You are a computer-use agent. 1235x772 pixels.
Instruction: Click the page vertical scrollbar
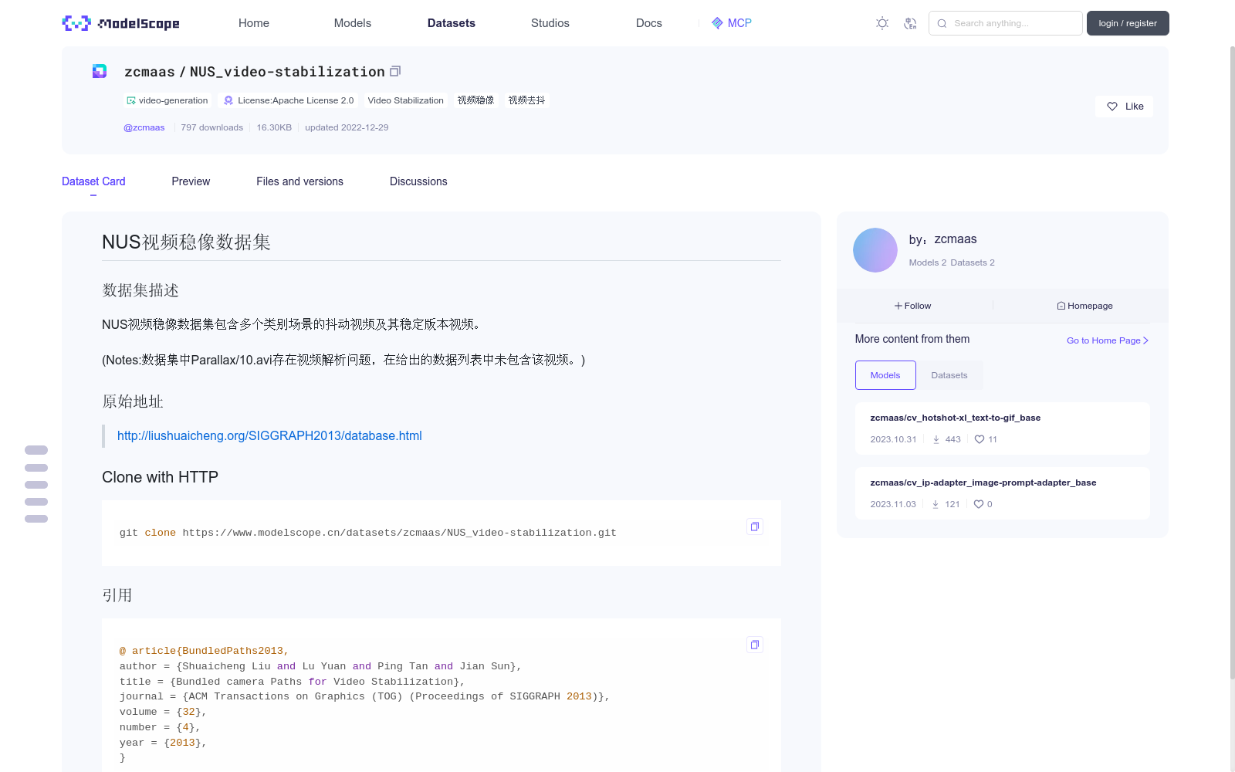tap(1232, 363)
